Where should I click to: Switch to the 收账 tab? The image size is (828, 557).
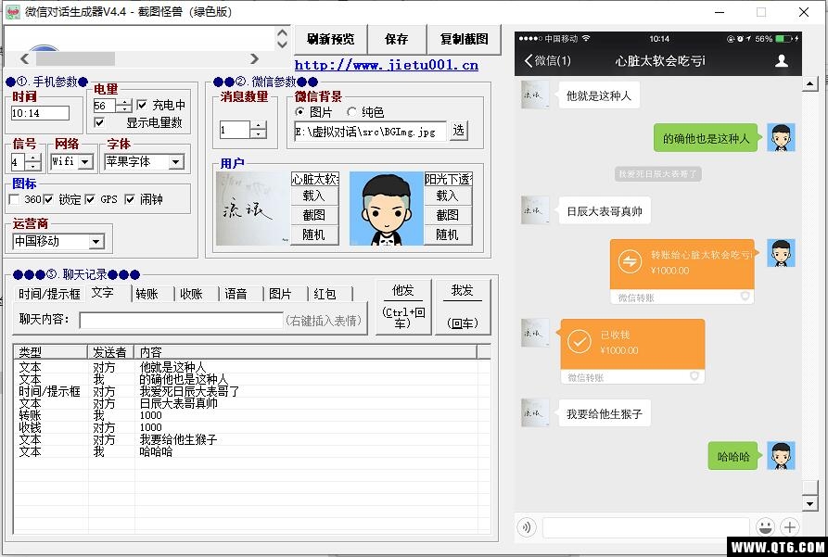191,294
